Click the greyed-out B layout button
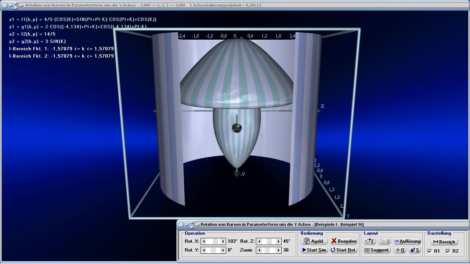470x264 pixels. 384,241
